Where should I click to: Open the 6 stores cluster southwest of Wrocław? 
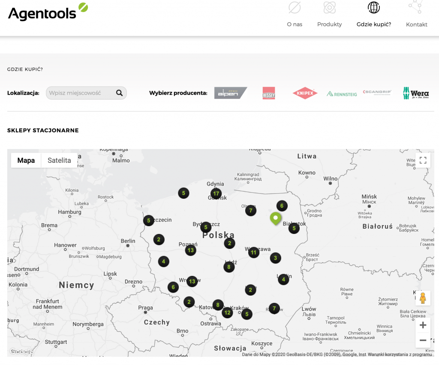pos(173,287)
